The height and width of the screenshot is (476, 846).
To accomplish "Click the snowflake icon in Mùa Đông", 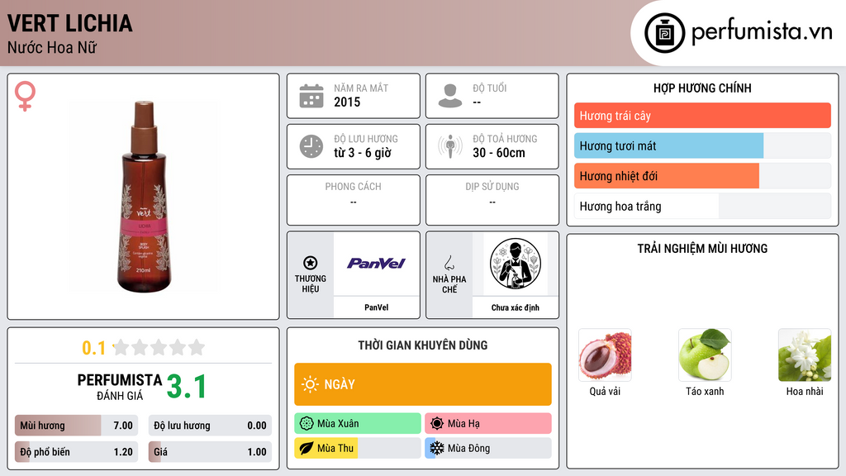I will 437,448.
